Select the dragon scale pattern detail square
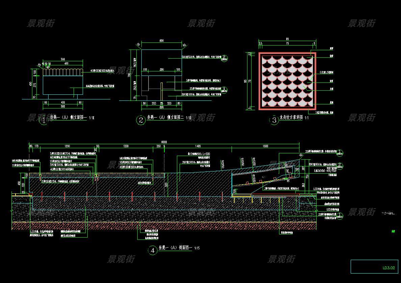Image resolution: width=401 pixels, height=283 pixels. click(287, 81)
